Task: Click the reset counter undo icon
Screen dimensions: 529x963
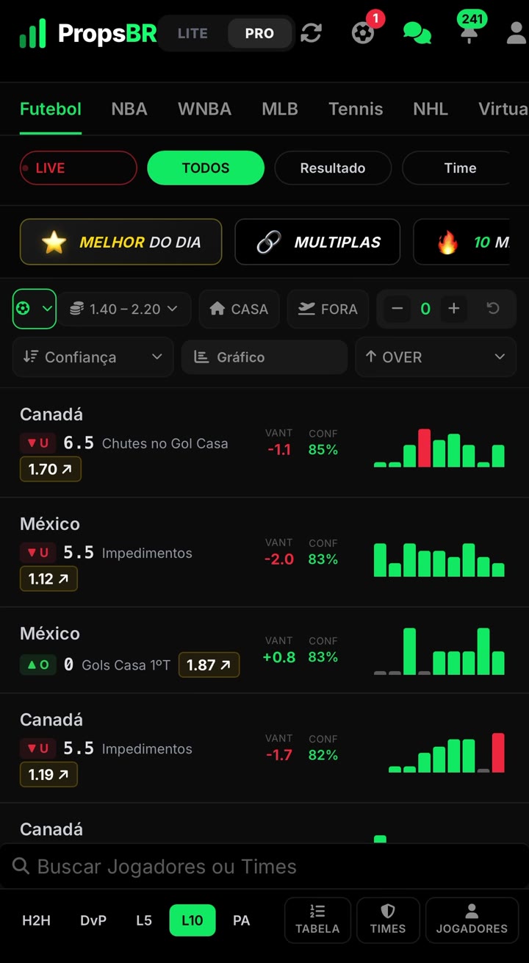Action: click(x=493, y=309)
